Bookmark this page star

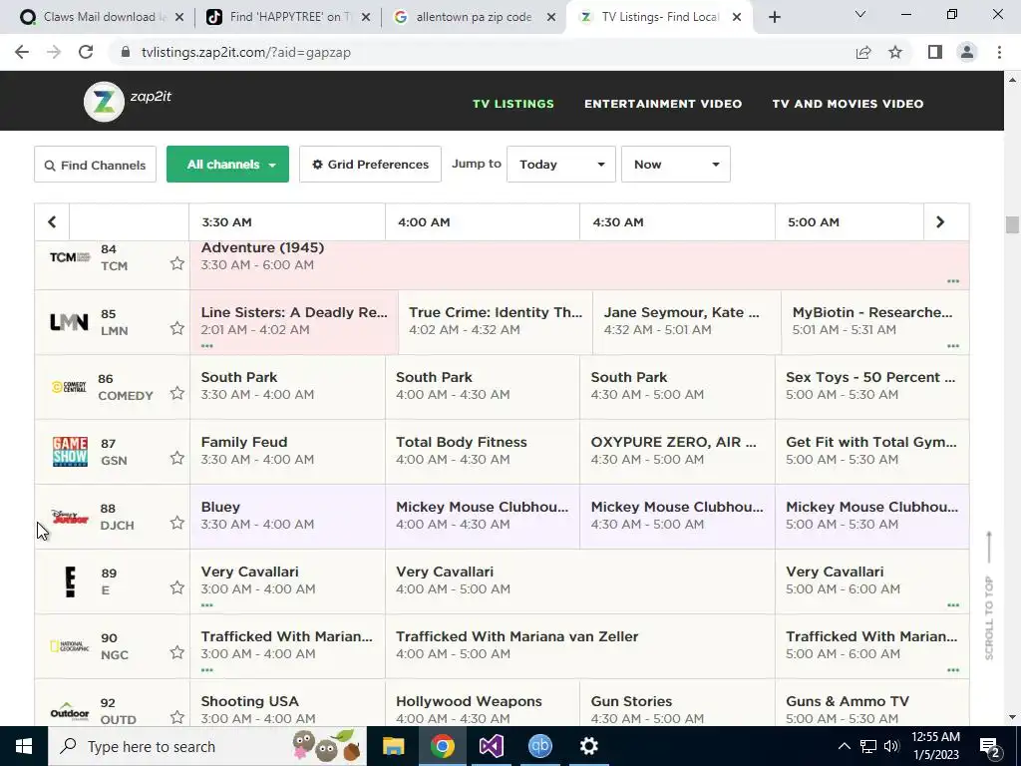[895, 52]
